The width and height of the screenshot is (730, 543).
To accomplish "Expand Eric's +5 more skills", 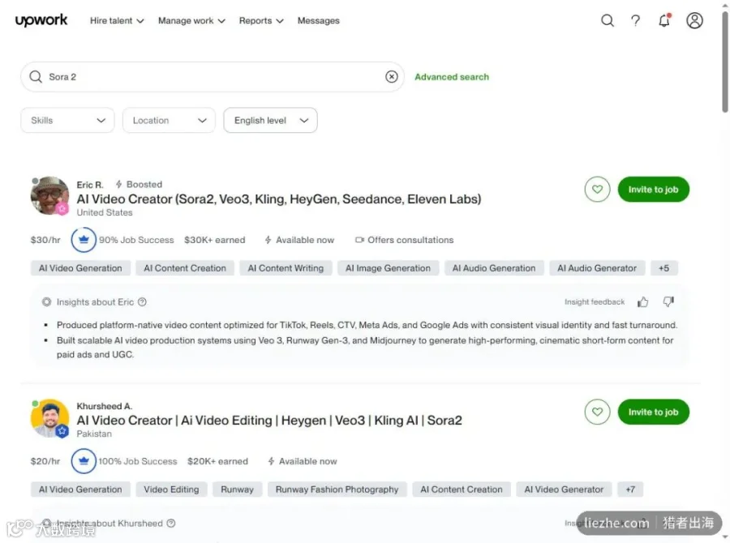I will (663, 268).
